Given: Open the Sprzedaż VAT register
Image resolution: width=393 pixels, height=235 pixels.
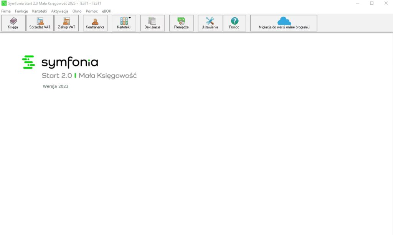Looking at the screenshot, I should pos(40,21).
